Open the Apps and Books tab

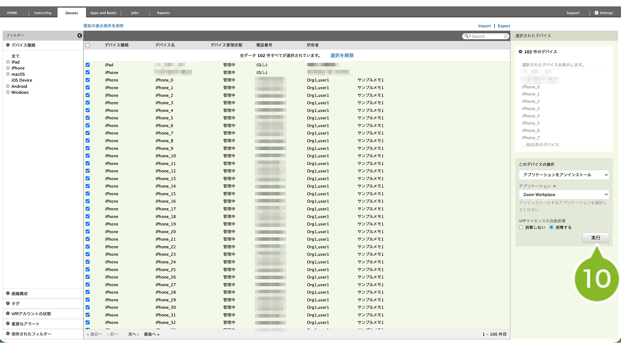103,13
